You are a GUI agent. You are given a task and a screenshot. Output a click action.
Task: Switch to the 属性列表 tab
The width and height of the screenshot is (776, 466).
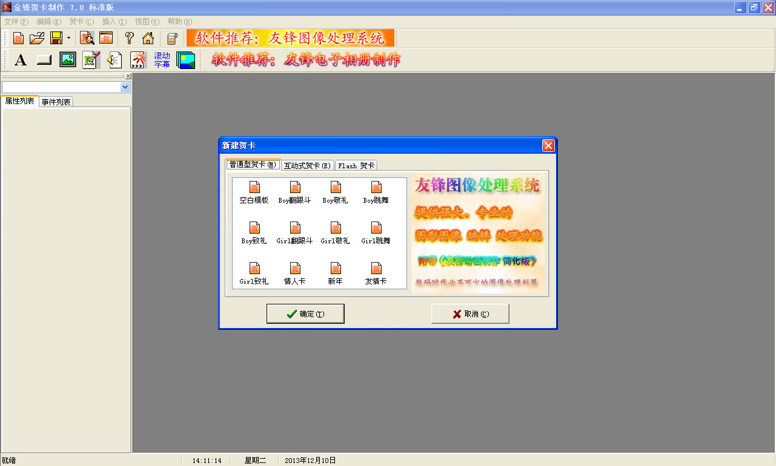click(20, 101)
